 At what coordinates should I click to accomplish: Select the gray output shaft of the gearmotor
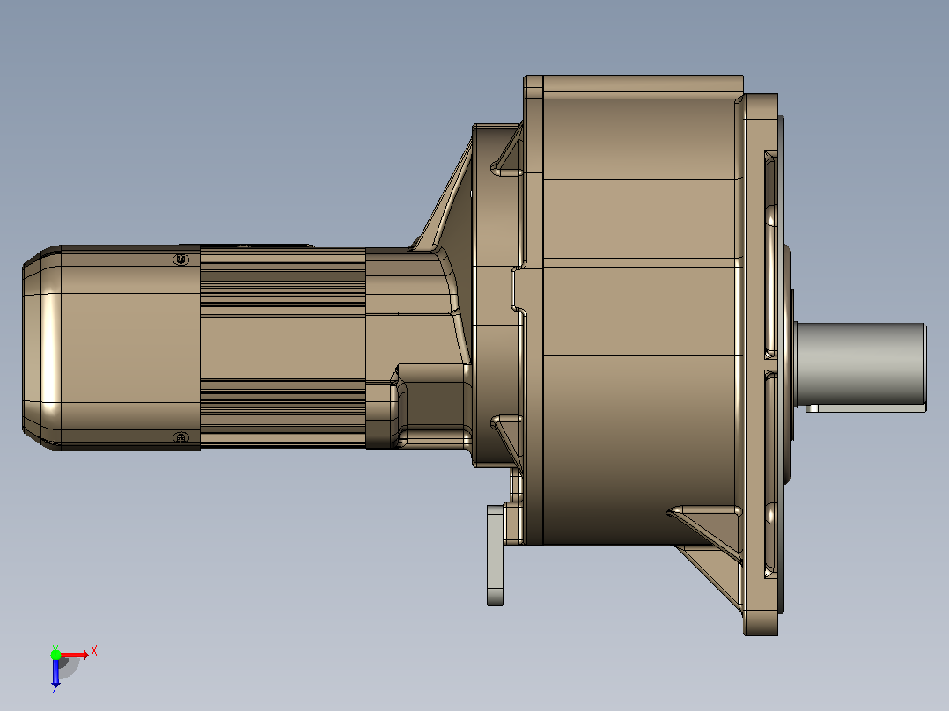[x=860, y=364]
